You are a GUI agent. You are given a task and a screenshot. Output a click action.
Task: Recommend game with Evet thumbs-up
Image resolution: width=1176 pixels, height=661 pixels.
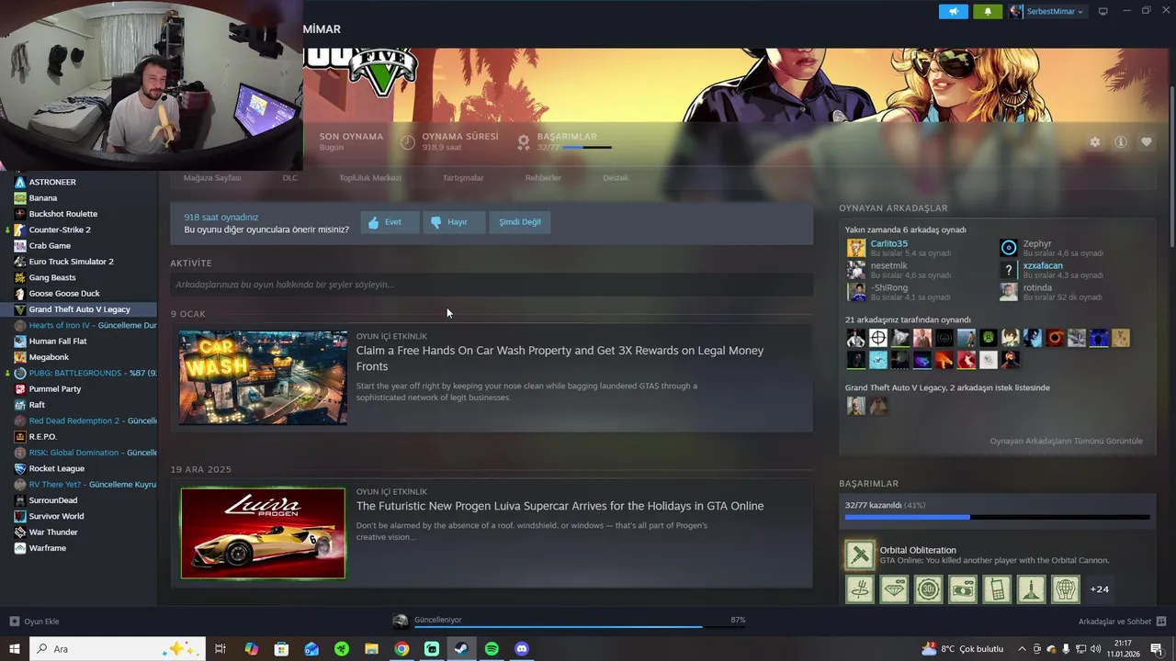point(390,222)
